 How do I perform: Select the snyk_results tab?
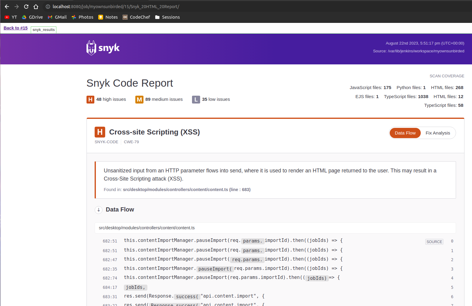pos(43,30)
